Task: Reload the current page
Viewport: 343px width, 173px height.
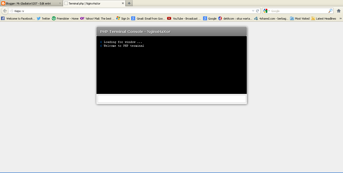Action: click(257, 11)
